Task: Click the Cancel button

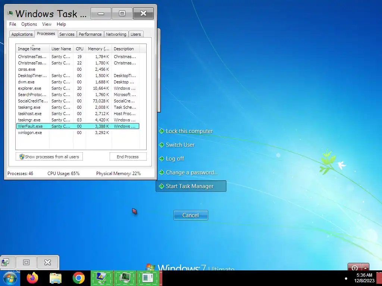Action: coord(191,215)
